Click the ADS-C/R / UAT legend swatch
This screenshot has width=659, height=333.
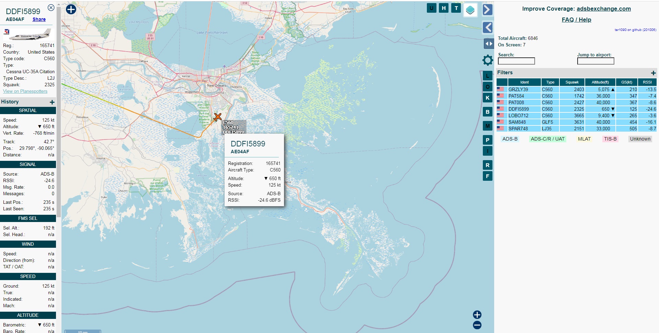tap(547, 139)
